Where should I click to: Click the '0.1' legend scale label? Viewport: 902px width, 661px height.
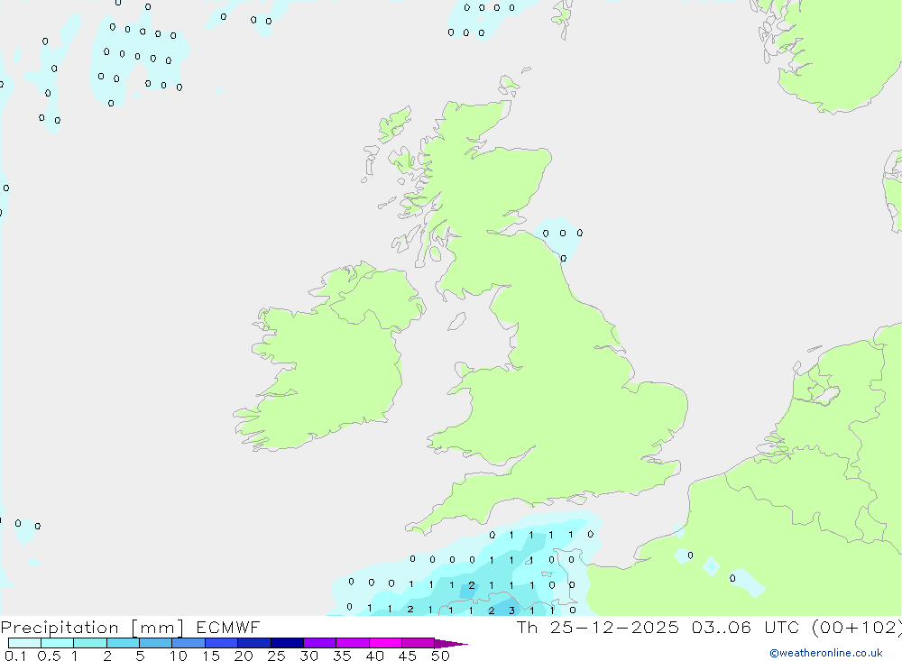point(15,656)
